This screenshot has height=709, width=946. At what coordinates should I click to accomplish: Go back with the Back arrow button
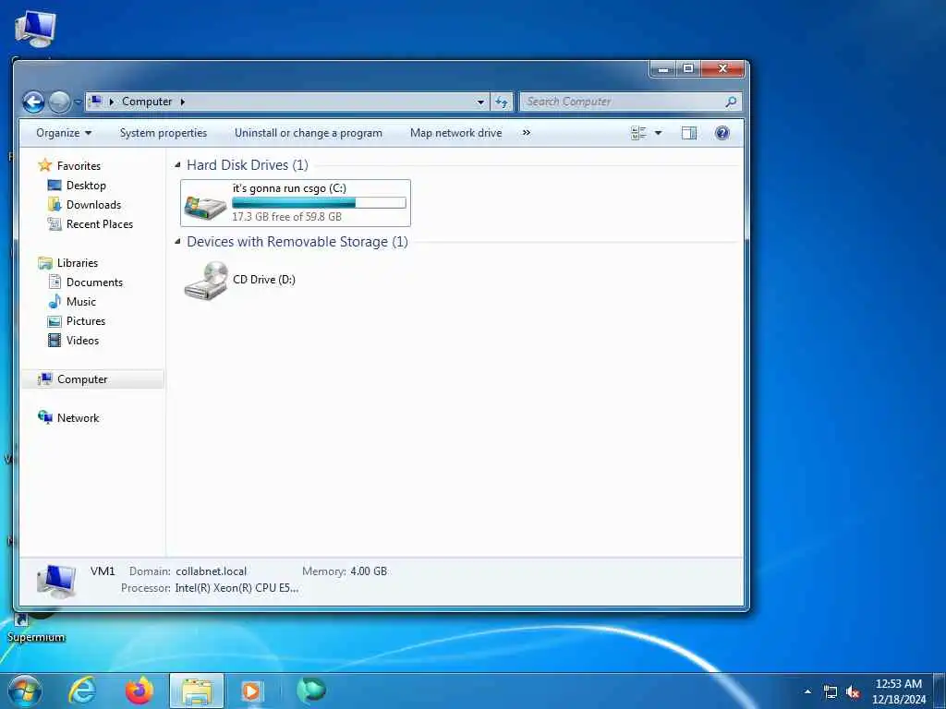[x=34, y=102]
